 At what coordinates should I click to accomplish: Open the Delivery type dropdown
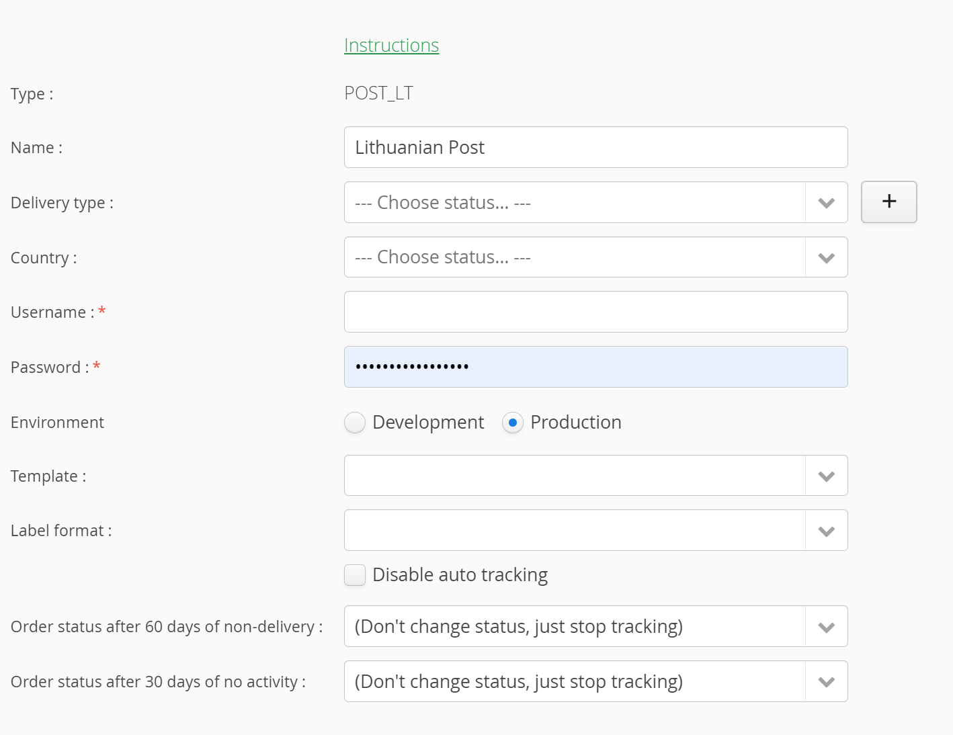click(x=575, y=202)
